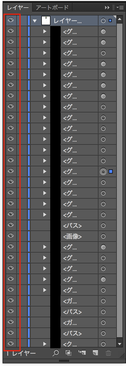This screenshot has width=126, height=367.
Task: Click the Make/Release Clipping Mask icon
Action: [x=68, y=353]
